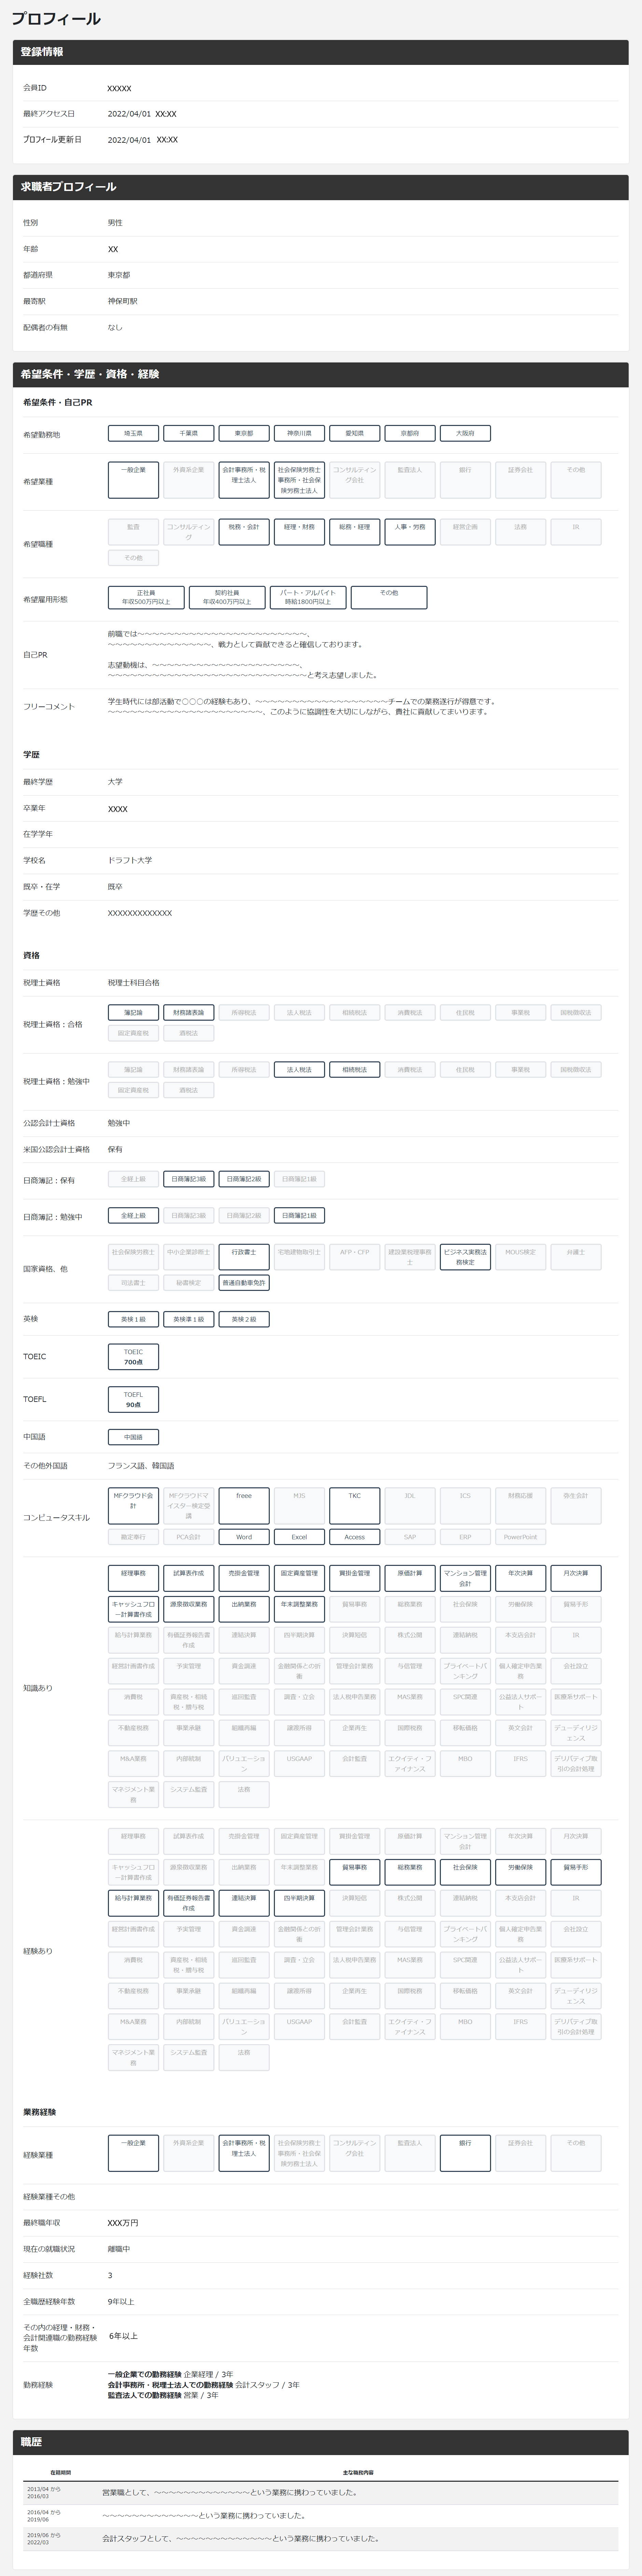Screen dimensions: 642x2576
Task: Select 正社員 年収500万円以上 employment type
Action: pos(146,598)
